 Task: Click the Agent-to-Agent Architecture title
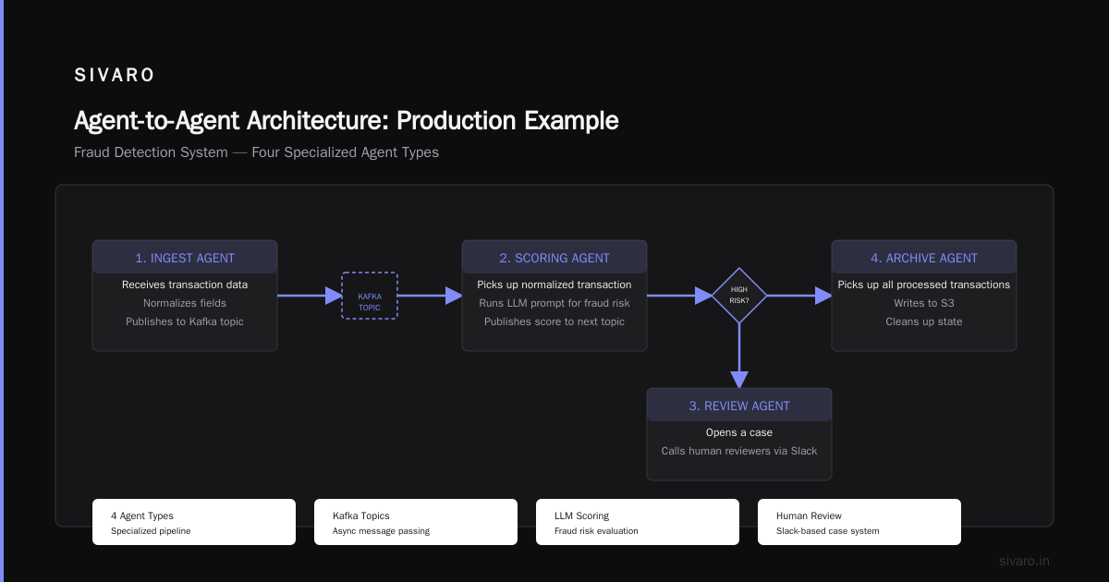(347, 121)
